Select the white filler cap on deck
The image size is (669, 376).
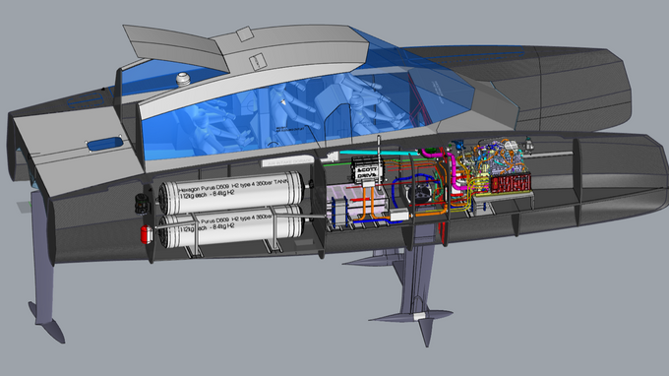coord(183,80)
